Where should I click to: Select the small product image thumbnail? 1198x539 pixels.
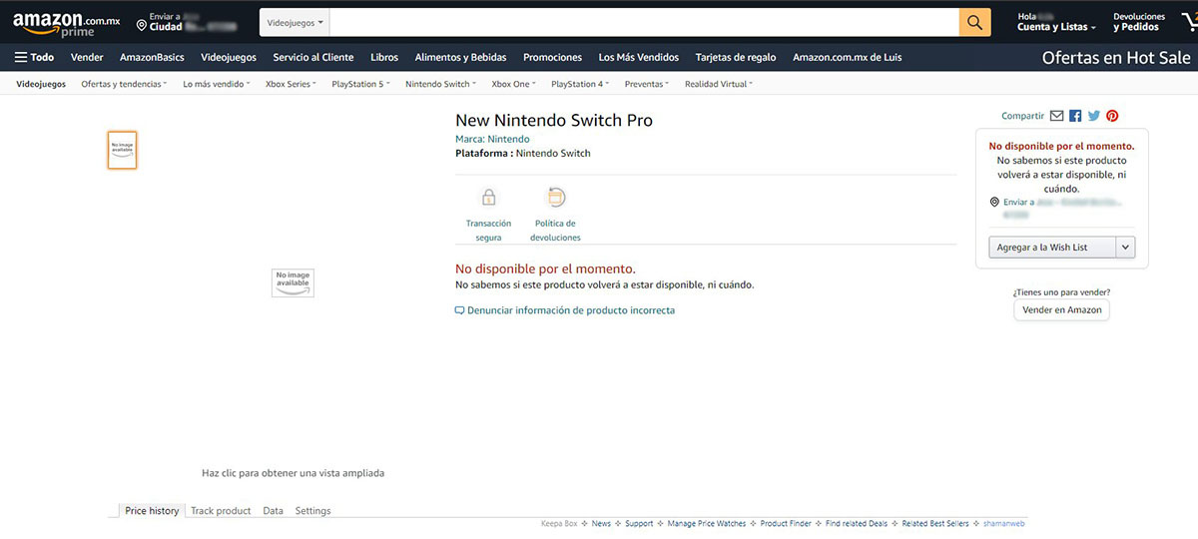pos(122,150)
